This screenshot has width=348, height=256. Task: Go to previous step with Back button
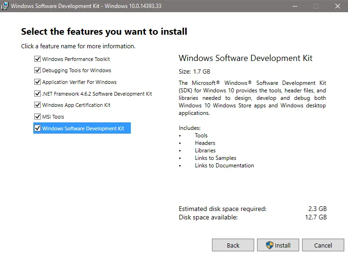233,245
